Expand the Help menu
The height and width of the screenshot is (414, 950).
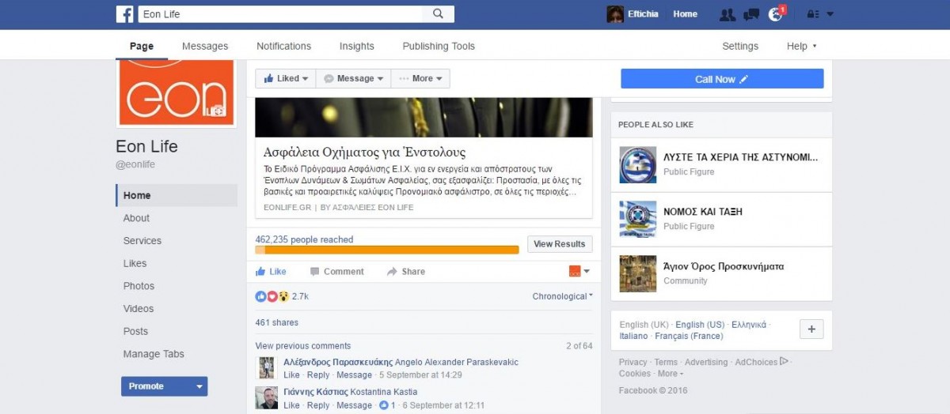click(x=801, y=46)
